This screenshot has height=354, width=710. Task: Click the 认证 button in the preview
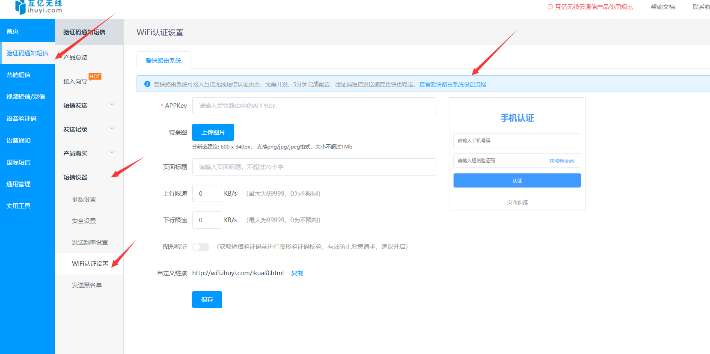click(x=517, y=181)
